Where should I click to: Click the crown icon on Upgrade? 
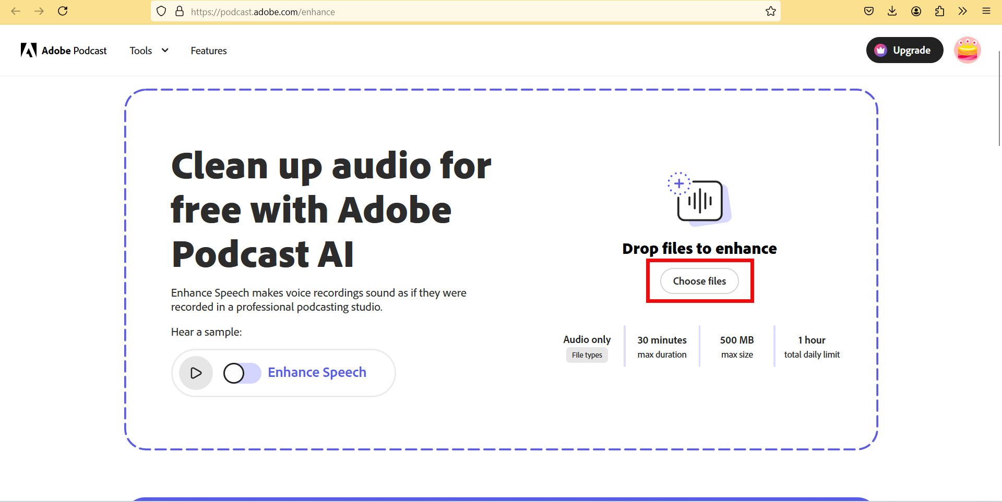[881, 50]
